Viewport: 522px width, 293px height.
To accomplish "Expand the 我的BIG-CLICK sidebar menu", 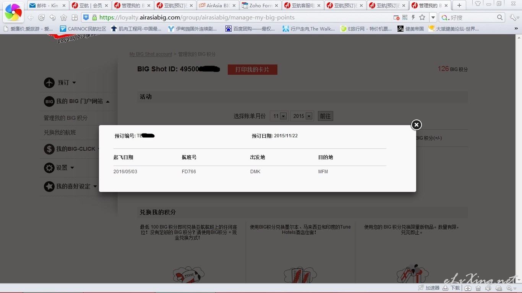I will (x=72, y=149).
